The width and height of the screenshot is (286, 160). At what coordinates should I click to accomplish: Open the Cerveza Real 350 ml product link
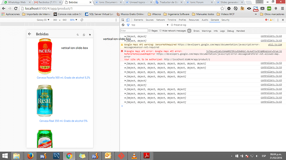[63, 121]
